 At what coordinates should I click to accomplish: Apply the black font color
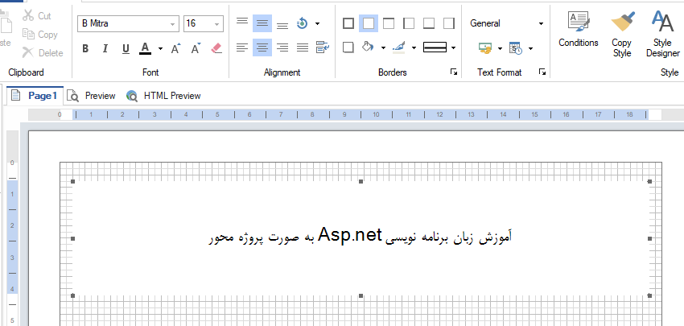(x=146, y=48)
